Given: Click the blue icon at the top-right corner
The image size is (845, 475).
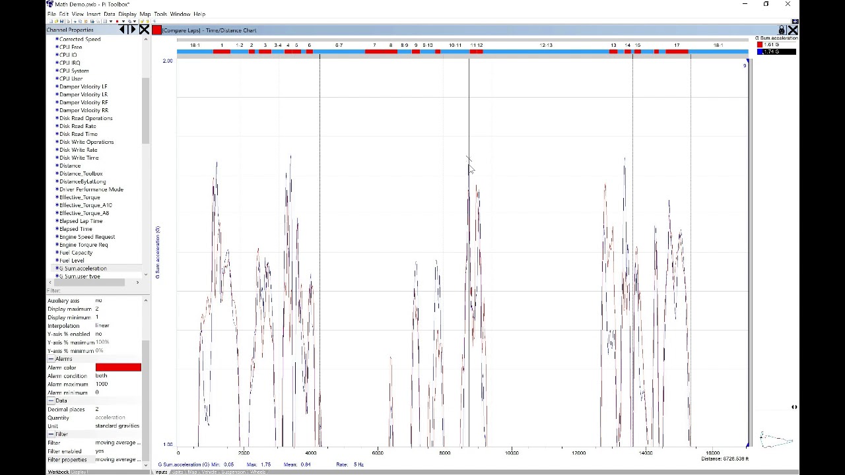Looking at the screenshot, I should pyautogui.click(x=795, y=21).
